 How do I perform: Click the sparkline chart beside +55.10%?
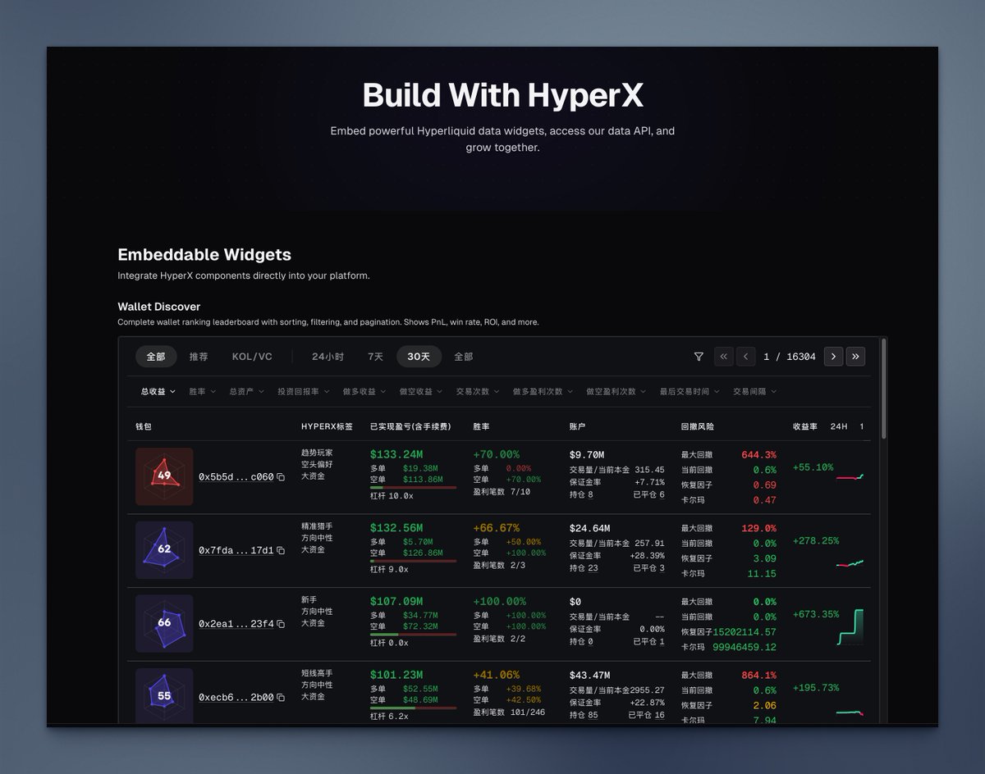(x=850, y=476)
